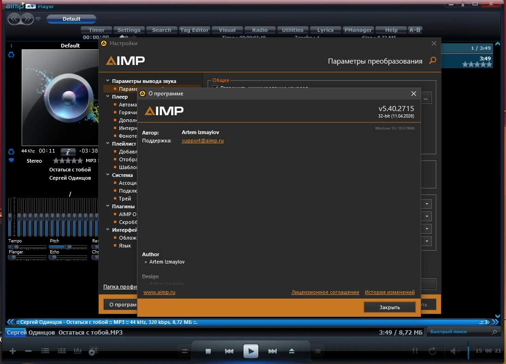Toggle the shuffle arrows icon
Viewport: 506px width, 364px height.
pos(415,351)
